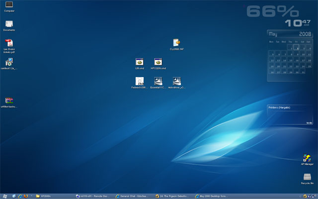Select the Lee Evans tickets.pdf file

[x=9, y=46]
